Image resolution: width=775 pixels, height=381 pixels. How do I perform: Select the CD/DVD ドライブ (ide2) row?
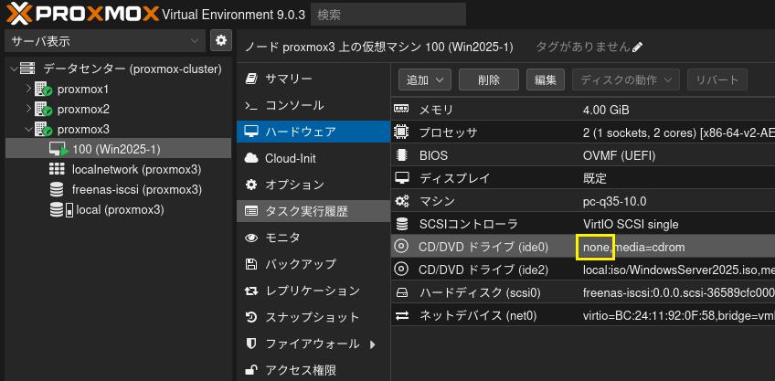click(583, 270)
